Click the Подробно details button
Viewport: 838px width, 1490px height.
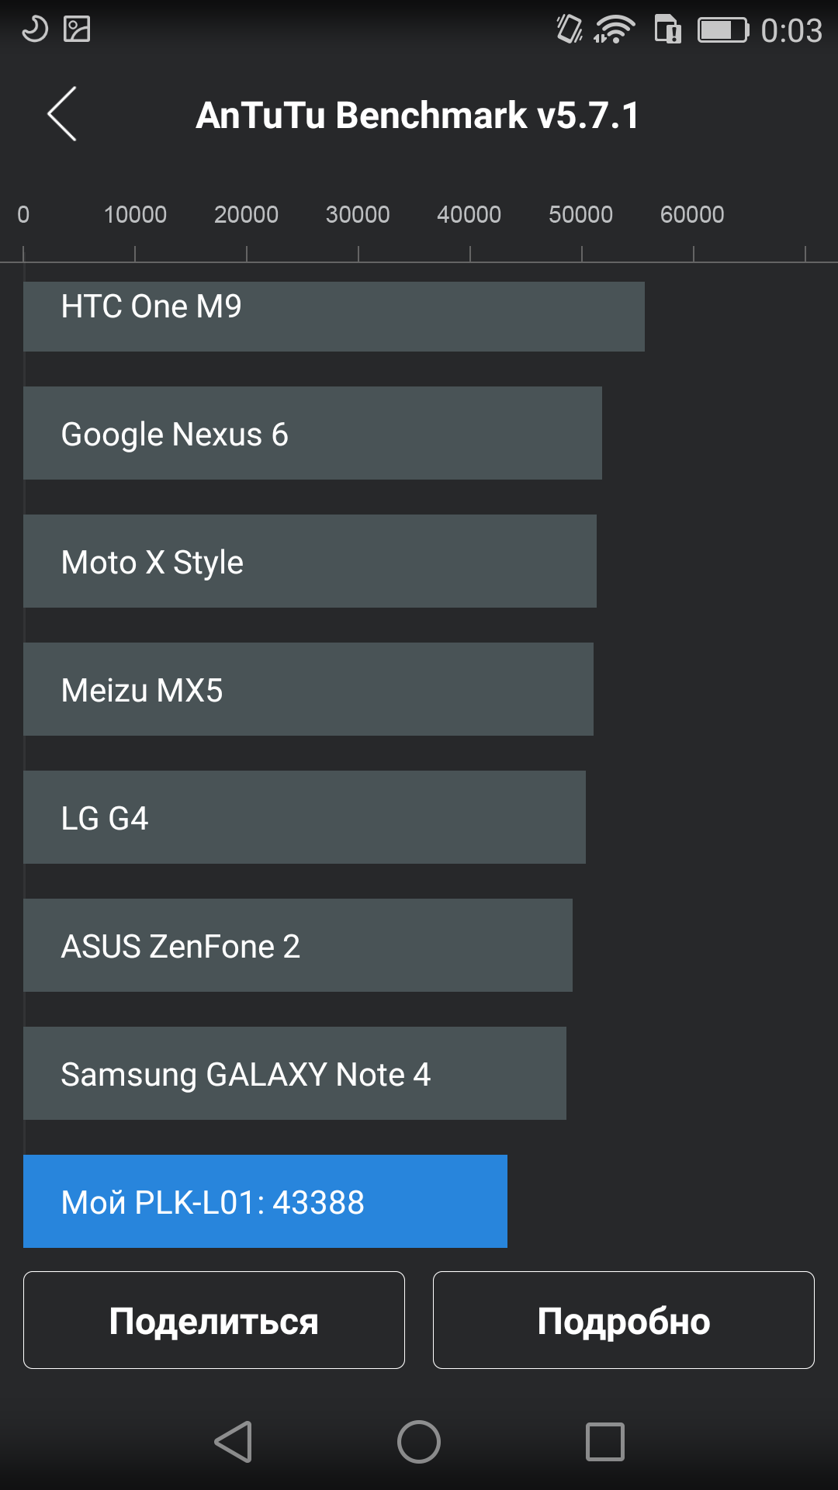[624, 1320]
